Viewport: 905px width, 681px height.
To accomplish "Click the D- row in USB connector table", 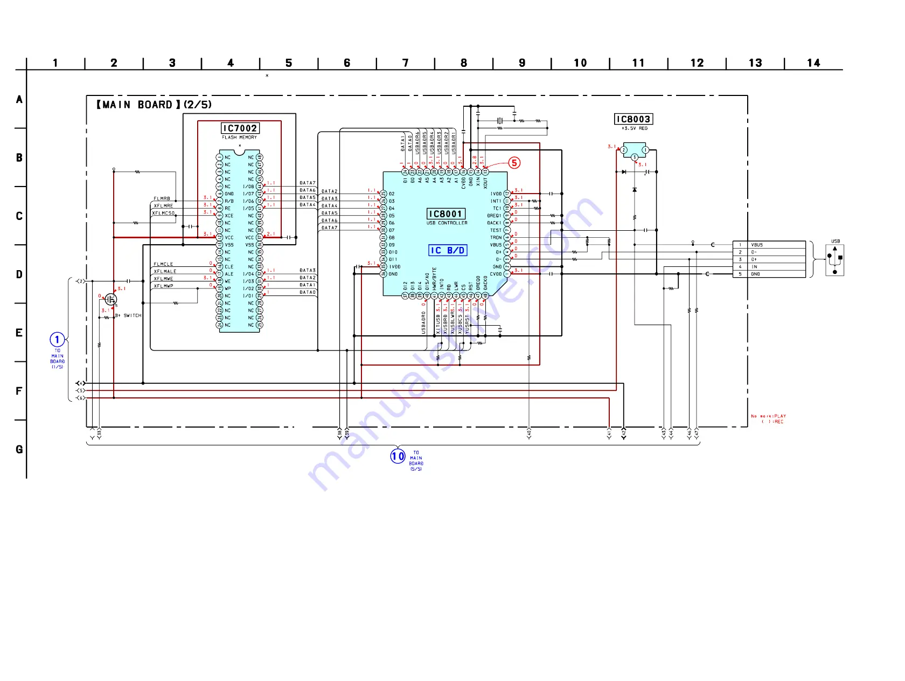I will (769, 252).
